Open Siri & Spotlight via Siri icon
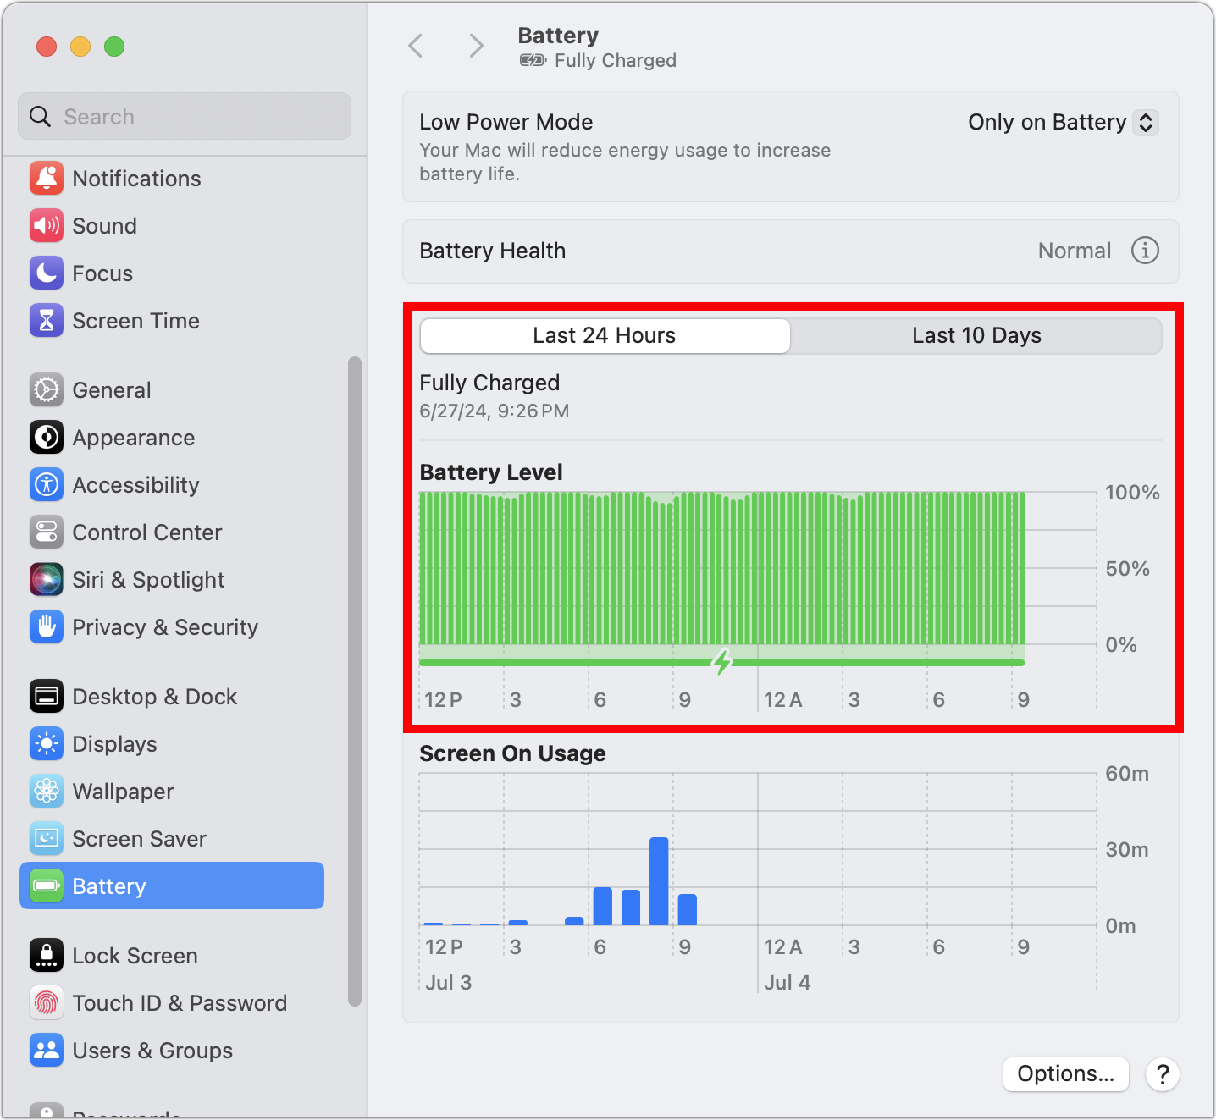This screenshot has width=1216, height=1120. 47,579
